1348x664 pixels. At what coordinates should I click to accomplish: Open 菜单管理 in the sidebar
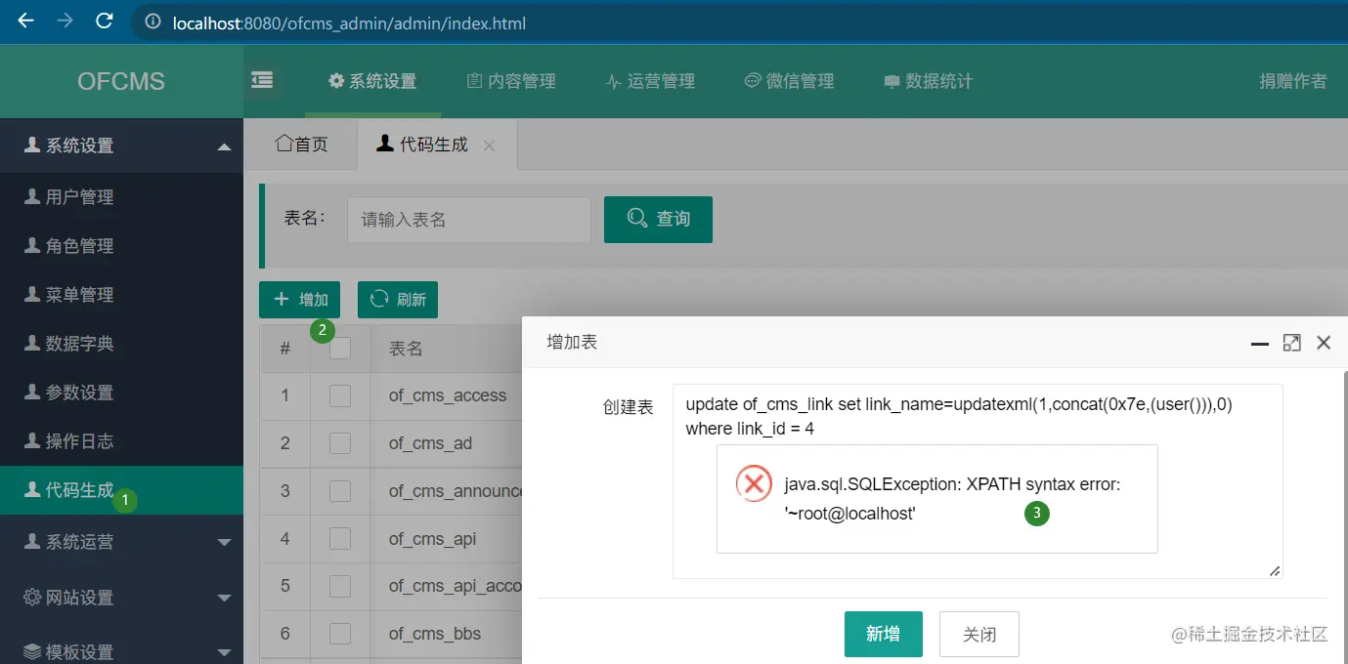(121, 295)
